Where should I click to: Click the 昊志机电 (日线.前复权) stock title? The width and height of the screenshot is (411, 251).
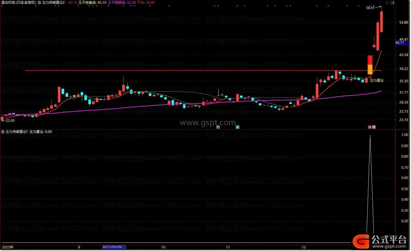[x=19, y=3]
